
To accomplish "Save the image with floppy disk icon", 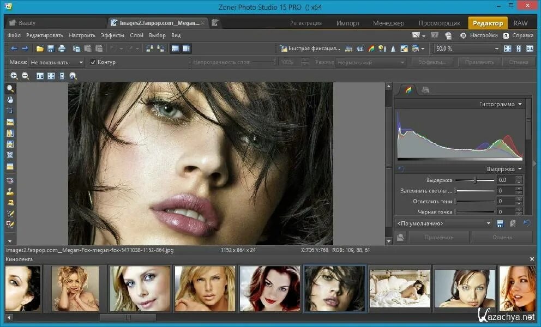I will click(x=51, y=49).
